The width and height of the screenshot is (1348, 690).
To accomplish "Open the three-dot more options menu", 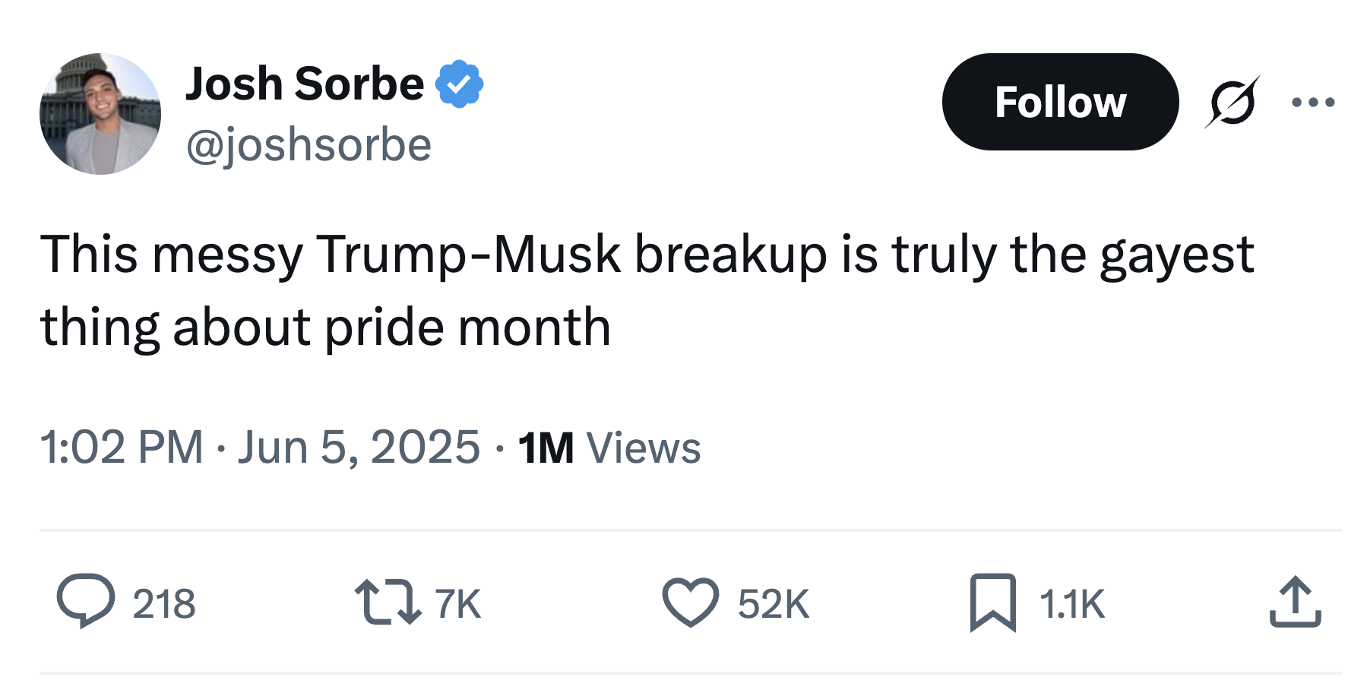I will [x=1313, y=103].
